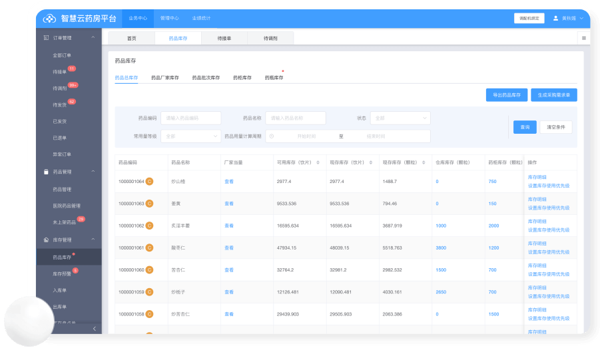Sort by 可用库存（饮片） column arrows
The height and width of the screenshot is (352, 604).
pos(318,162)
